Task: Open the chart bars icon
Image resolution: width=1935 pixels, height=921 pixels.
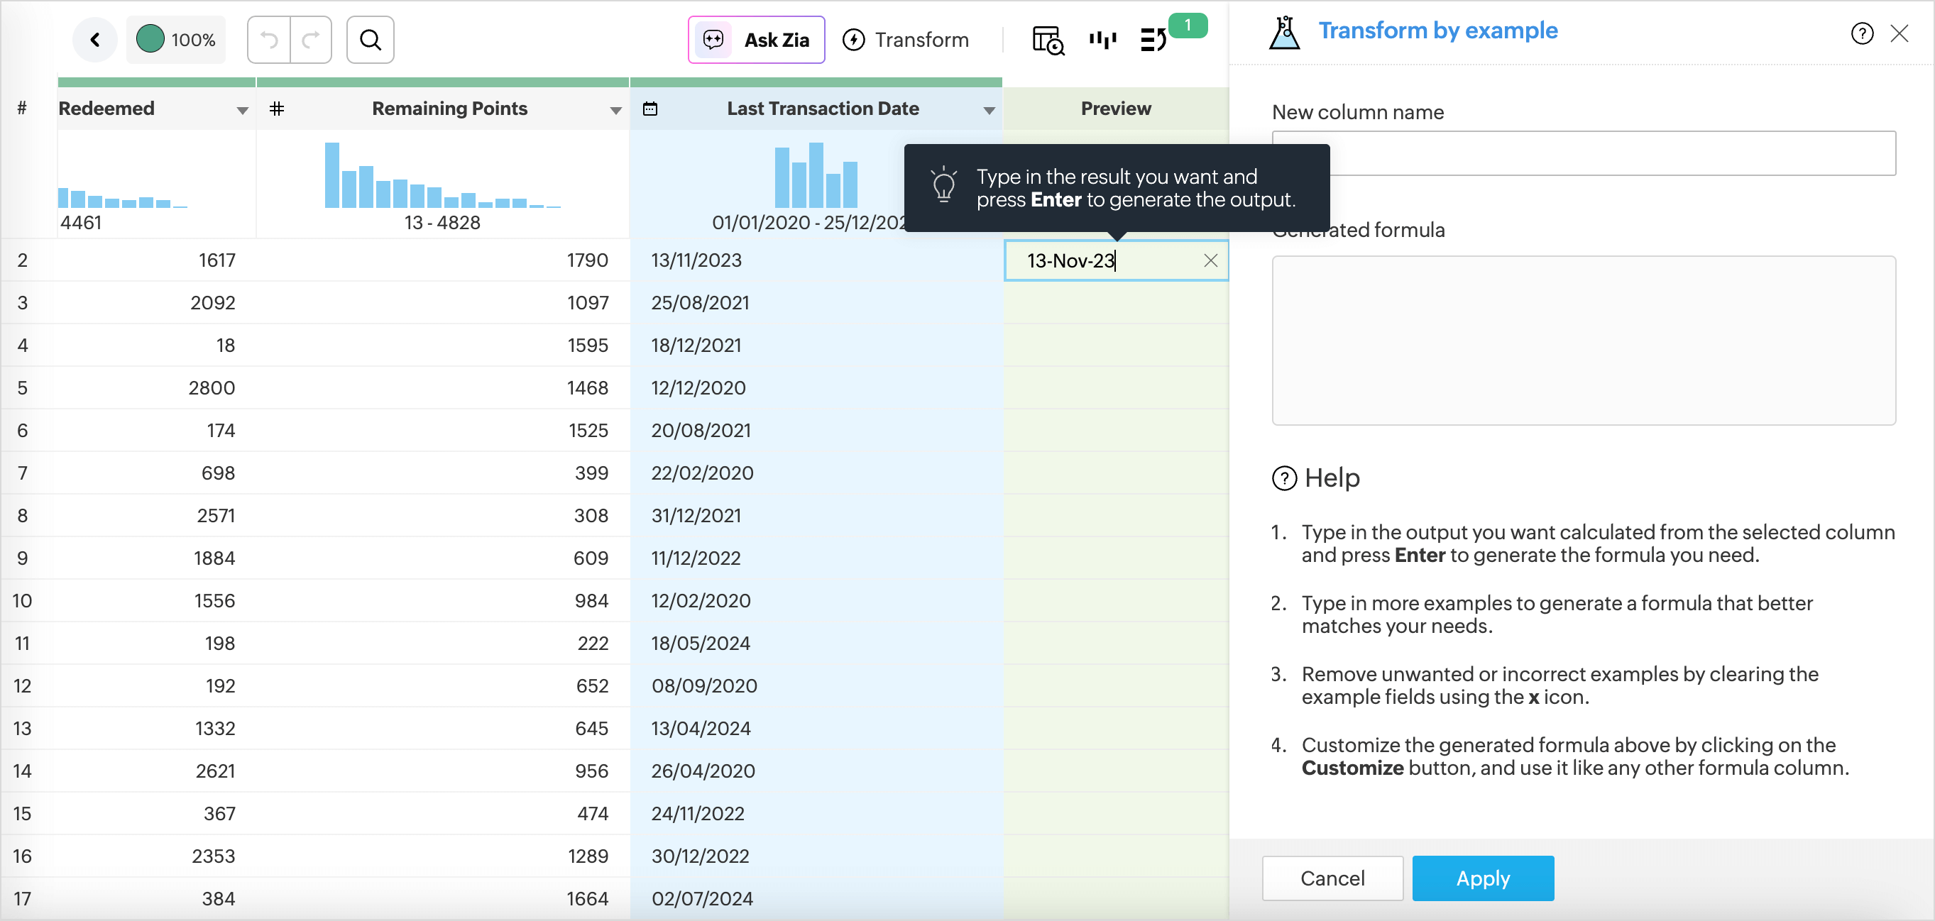Action: coord(1102,40)
